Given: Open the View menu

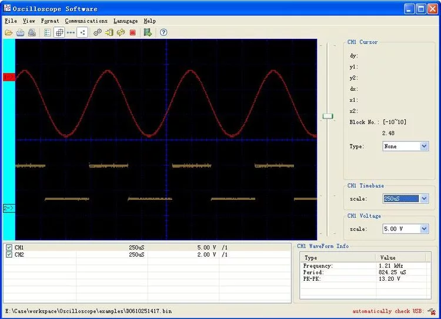Looking at the screenshot, I should click(29, 21).
